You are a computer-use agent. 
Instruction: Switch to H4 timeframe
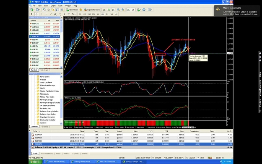102,14
